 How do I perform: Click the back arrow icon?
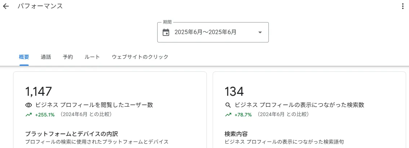click(x=6, y=7)
